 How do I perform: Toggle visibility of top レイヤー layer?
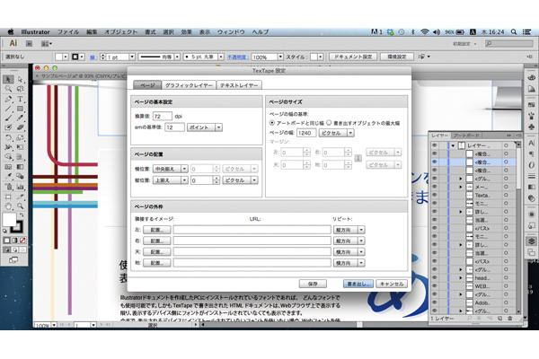[x=435, y=144]
